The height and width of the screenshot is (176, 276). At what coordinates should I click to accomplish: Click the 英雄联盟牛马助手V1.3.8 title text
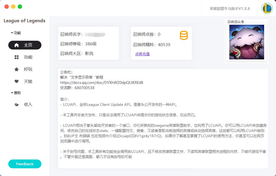229,8
